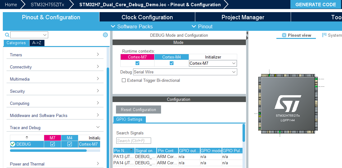Screen dimensions: 342x168
Task: Select the Categories tab
Action: tap(16, 43)
